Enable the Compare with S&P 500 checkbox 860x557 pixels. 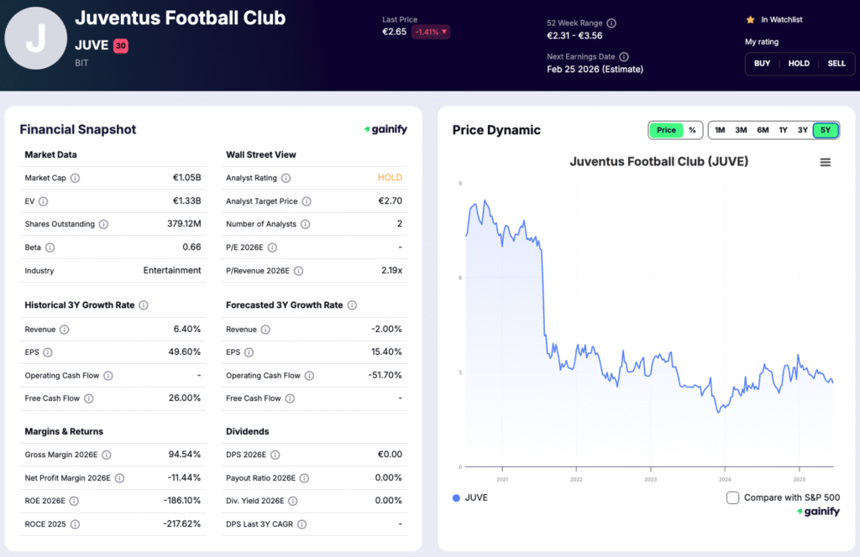733,497
